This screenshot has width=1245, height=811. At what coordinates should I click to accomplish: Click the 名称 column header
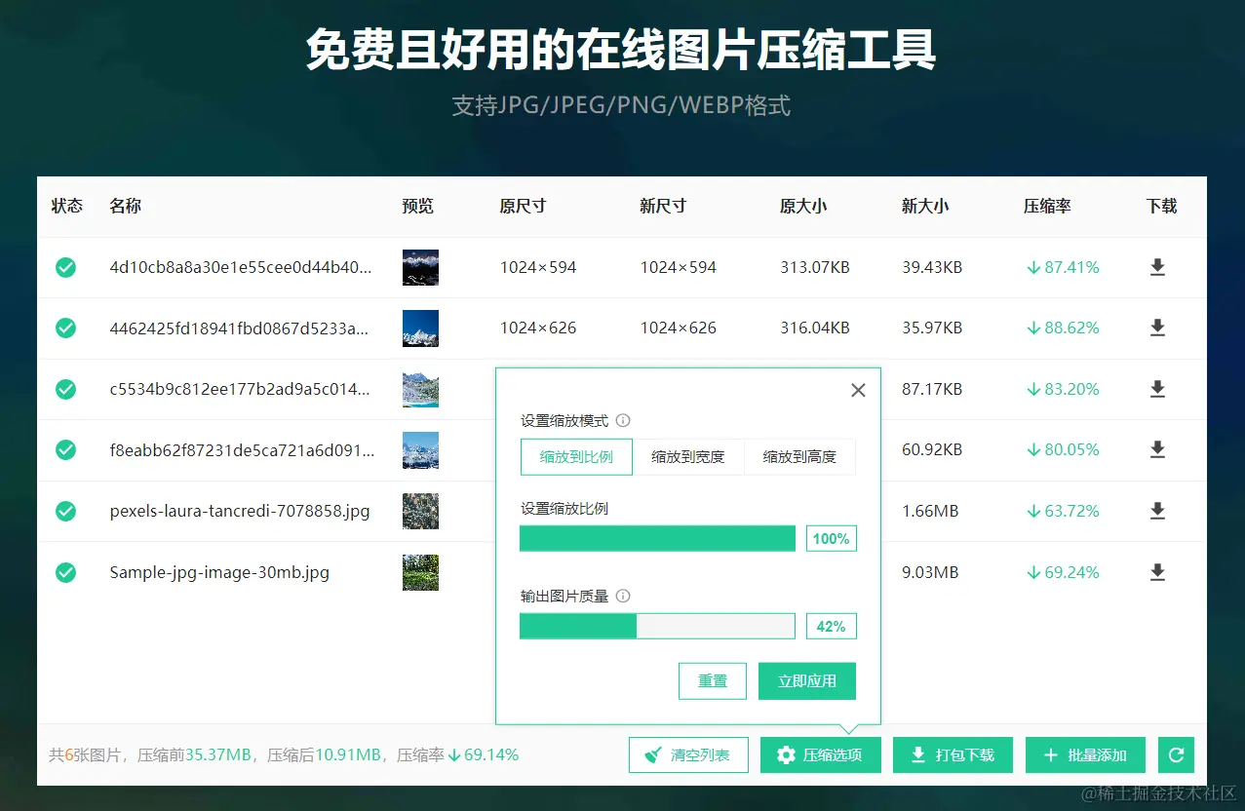(126, 206)
